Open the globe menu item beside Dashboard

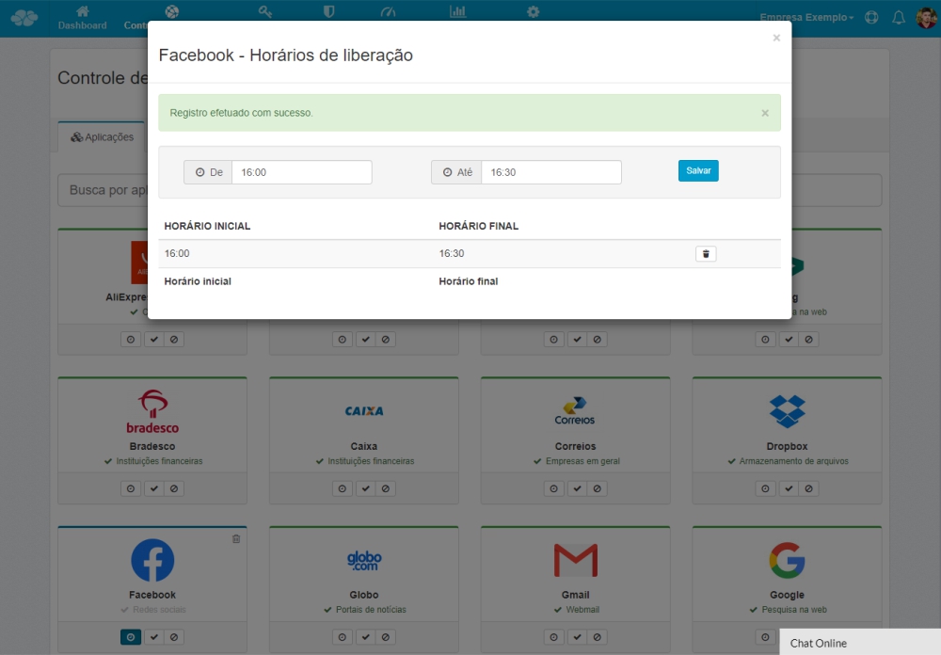click(172, 11)
